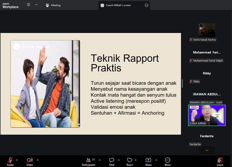Click divider handle between slide and gallery

(x=182, y=83)
